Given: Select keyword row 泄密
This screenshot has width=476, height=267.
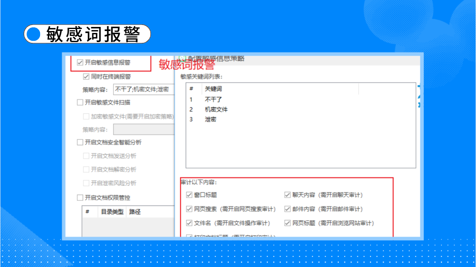Looking at the screenshot, I should tap(301, 119).
